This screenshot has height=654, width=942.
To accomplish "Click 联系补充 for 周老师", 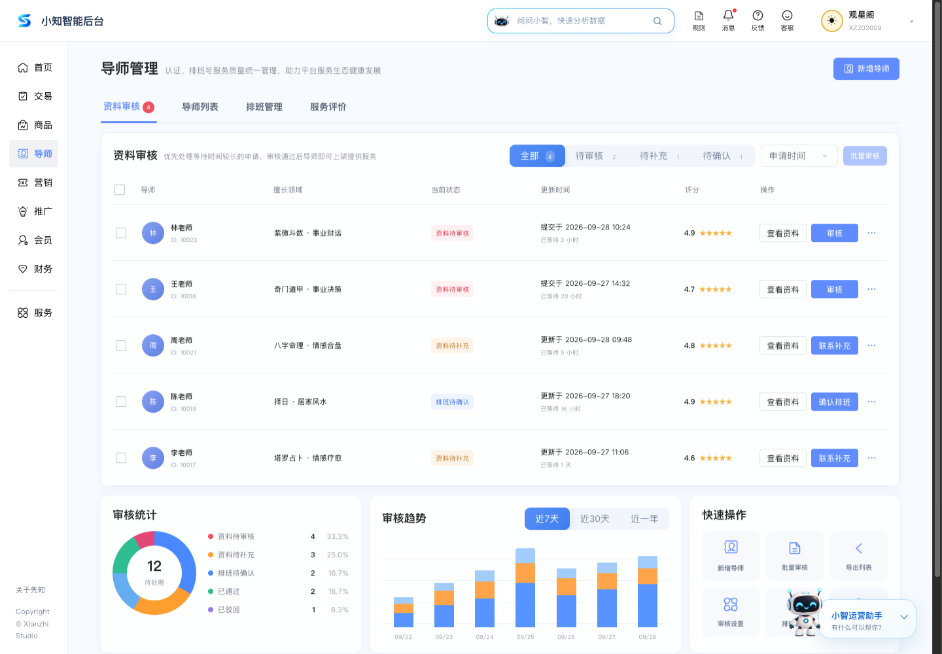I will pyautogui.click(x=835, y=345).
